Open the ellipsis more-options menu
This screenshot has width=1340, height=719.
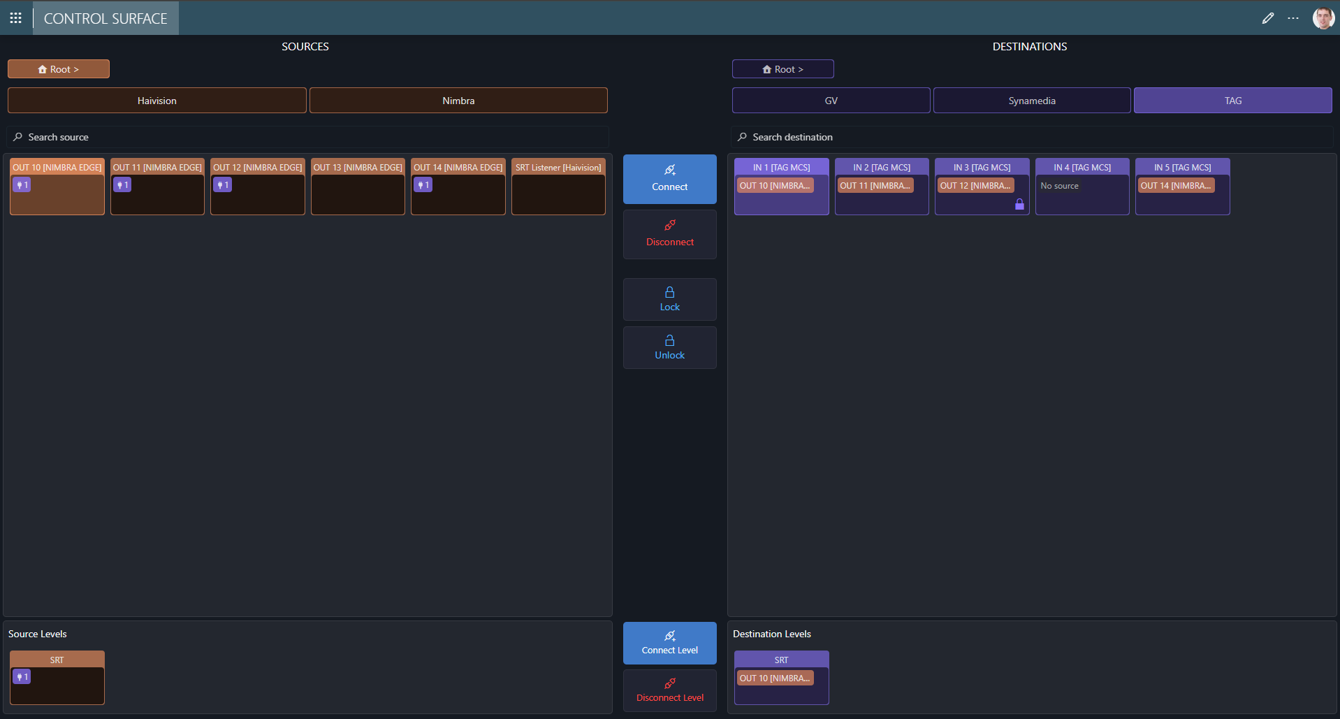[1293, 17]
